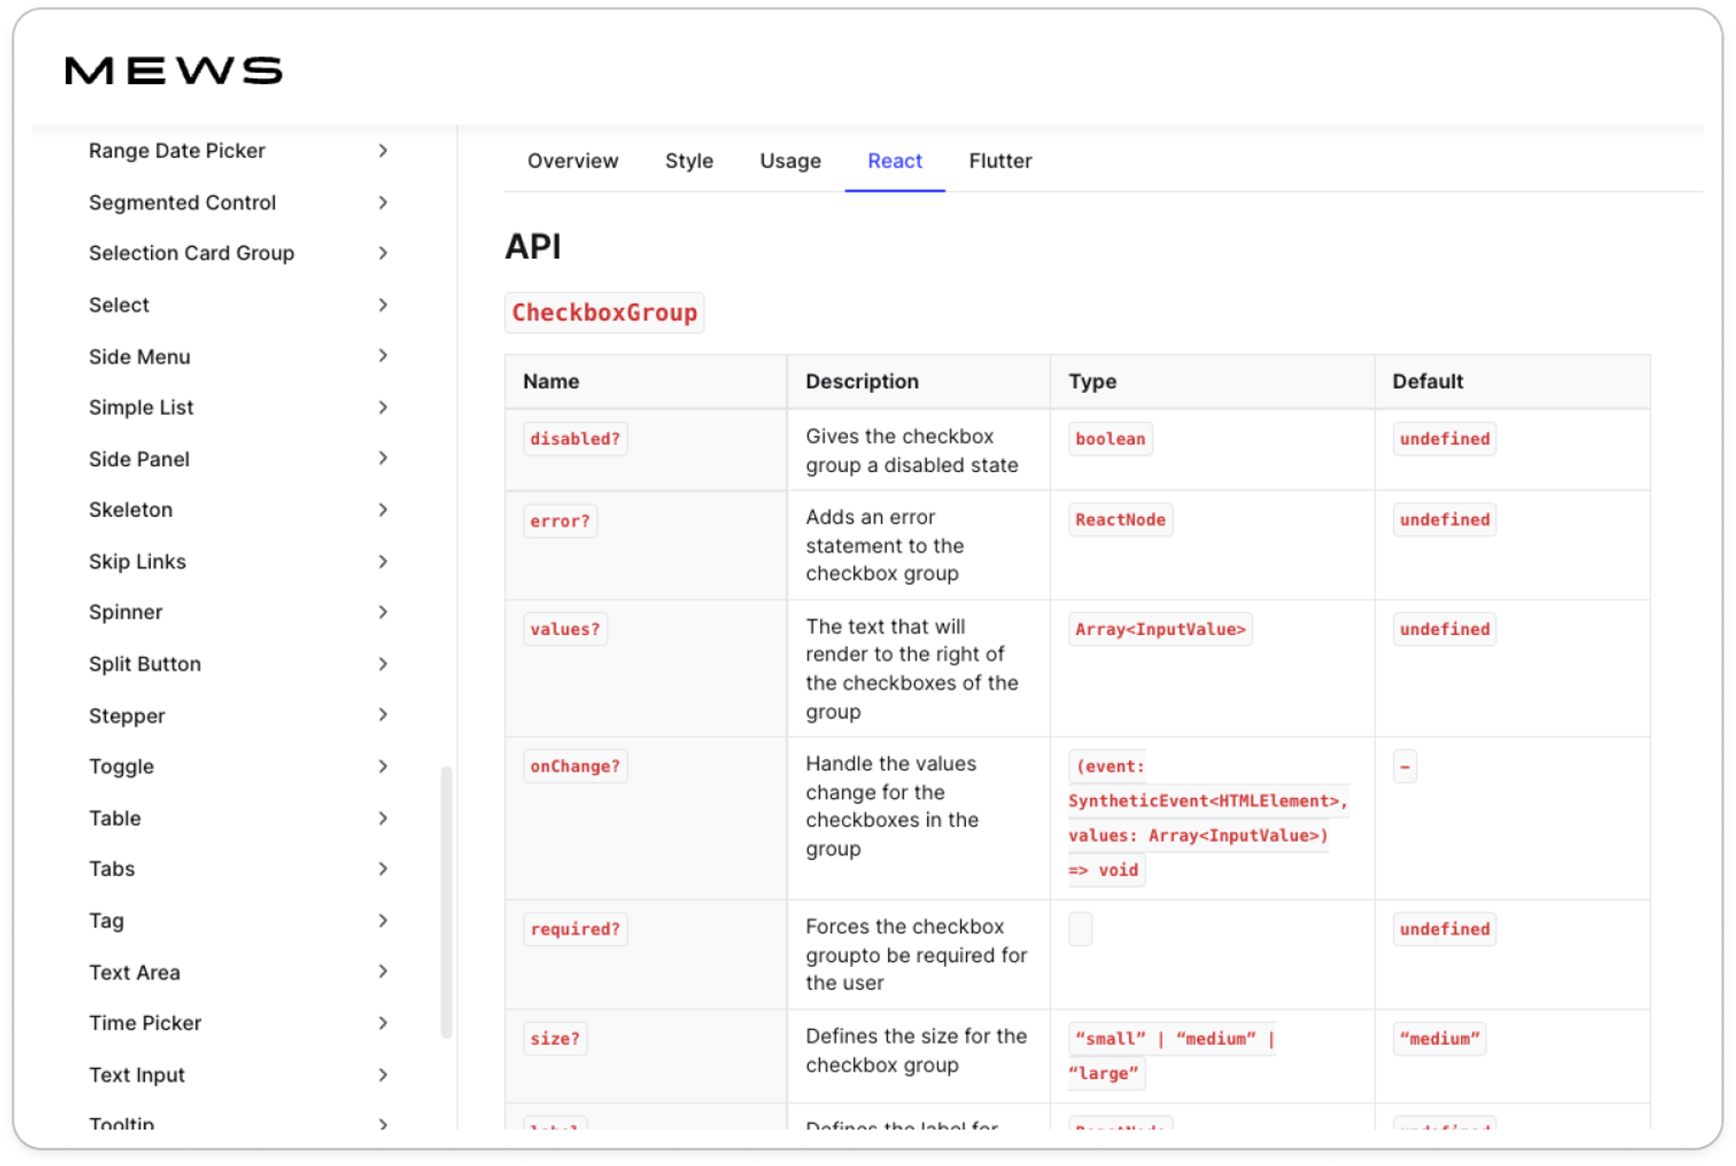Click the sidebar vertical scrollbar
The height and width of the screenshot is (1166, 1736).
(x=446, y=902)
